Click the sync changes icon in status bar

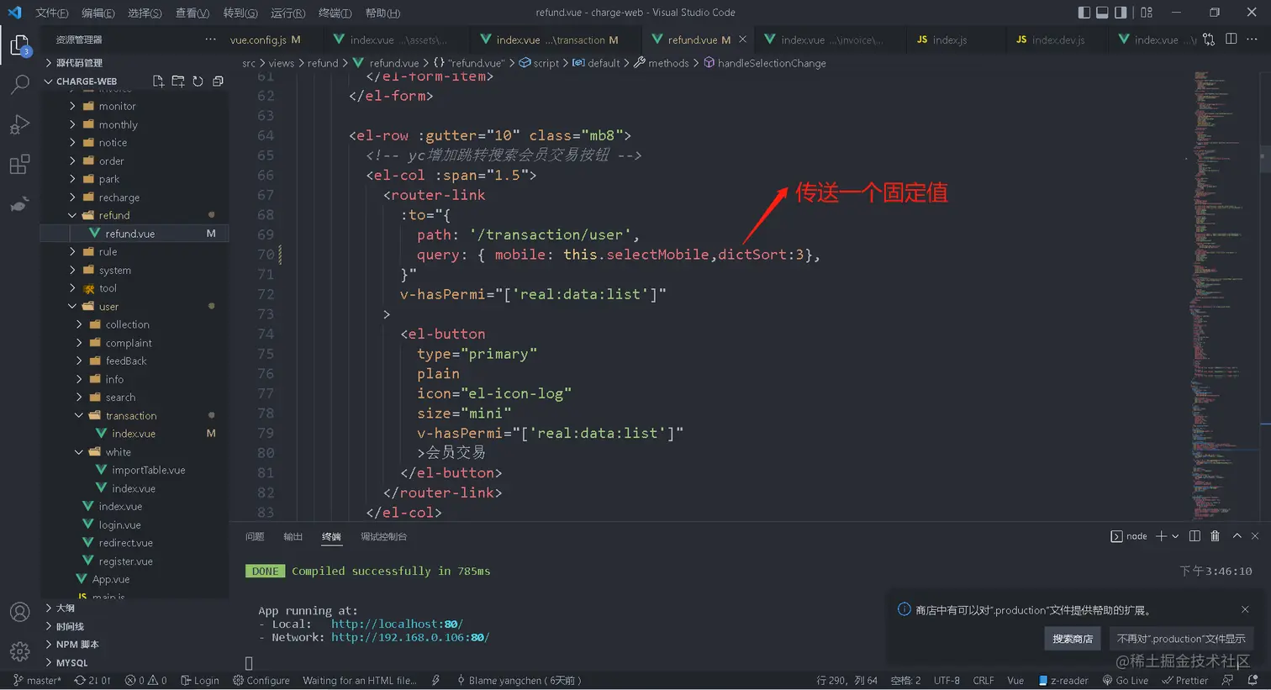[x=92, y=681]
